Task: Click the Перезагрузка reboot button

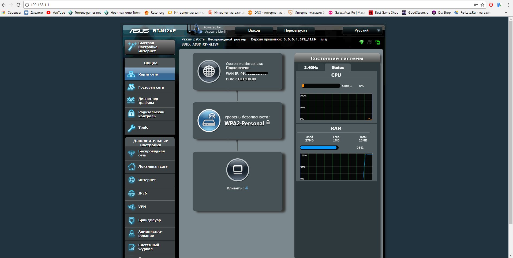Action: 296,31
